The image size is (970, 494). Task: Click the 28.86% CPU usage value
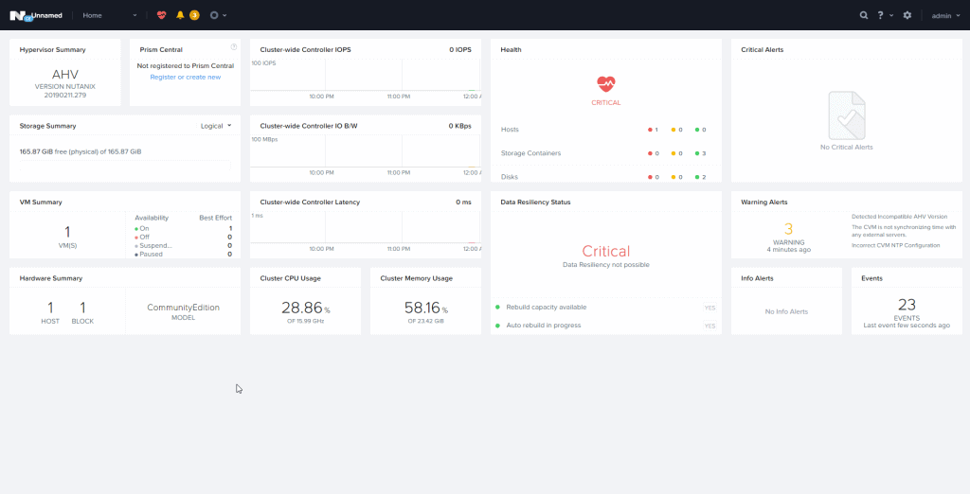pyautogui.click(x=306, y=308)
